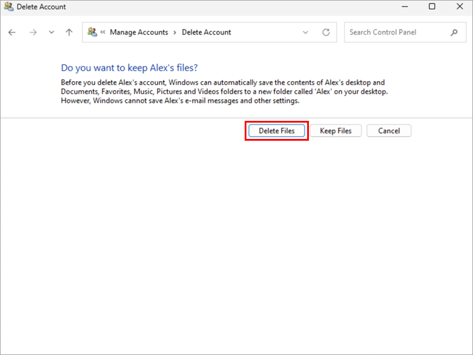This screenshot has height=355, width=473.
Task: Select the Delete Account breadcrumb
Action: [x=206, y=33]
